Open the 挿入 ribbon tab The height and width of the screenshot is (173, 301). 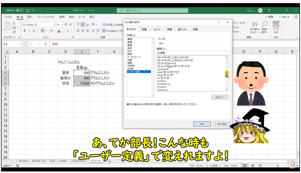tap(30, 17)
